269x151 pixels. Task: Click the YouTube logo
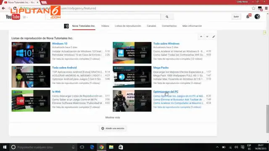[13, 17]
